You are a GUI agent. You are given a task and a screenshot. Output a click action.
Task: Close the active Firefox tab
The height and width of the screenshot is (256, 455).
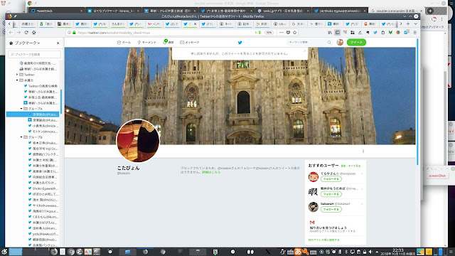(x=196, y=24)
